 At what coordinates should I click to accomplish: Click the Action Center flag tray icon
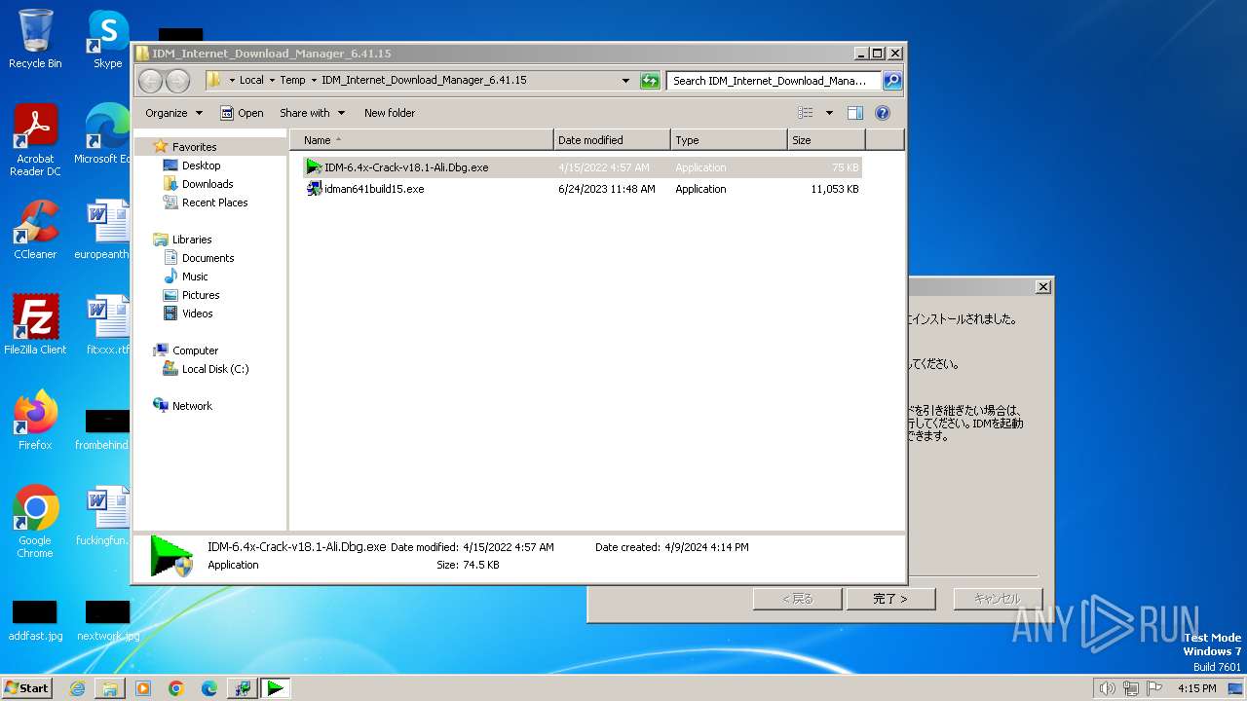(1153, 688)
